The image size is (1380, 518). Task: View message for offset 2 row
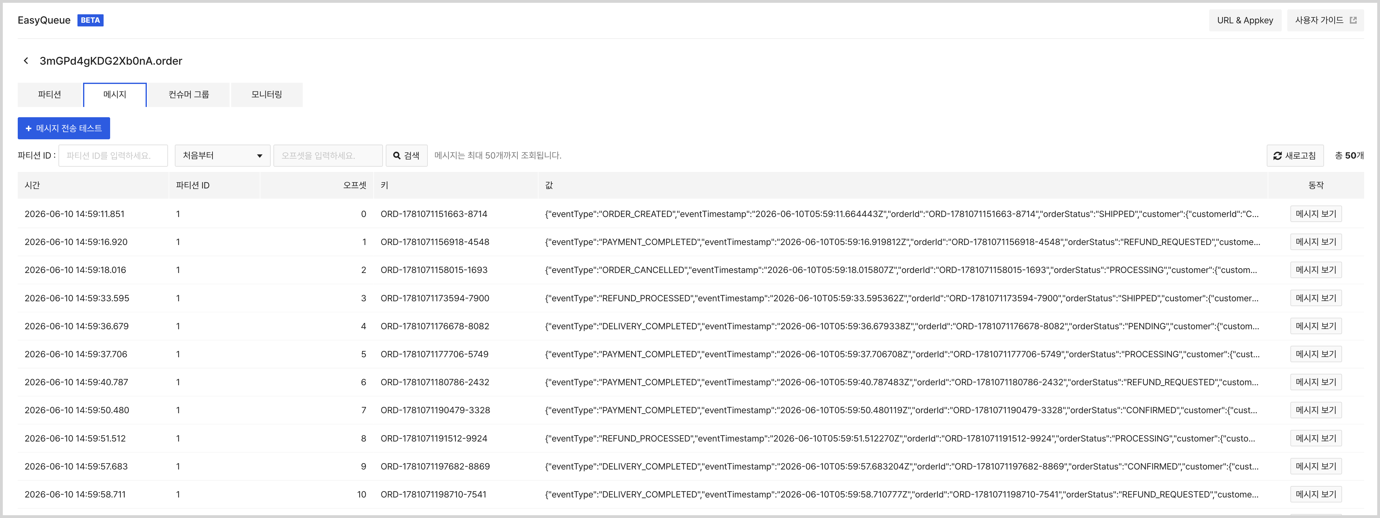(1316, 270)
